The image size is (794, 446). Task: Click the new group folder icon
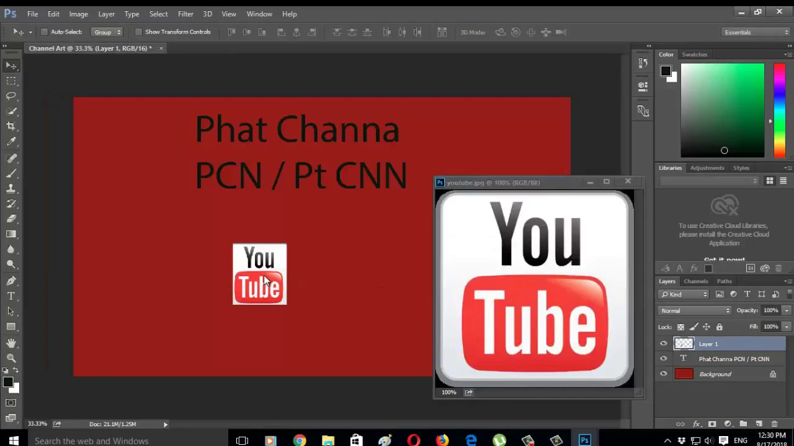743,424
